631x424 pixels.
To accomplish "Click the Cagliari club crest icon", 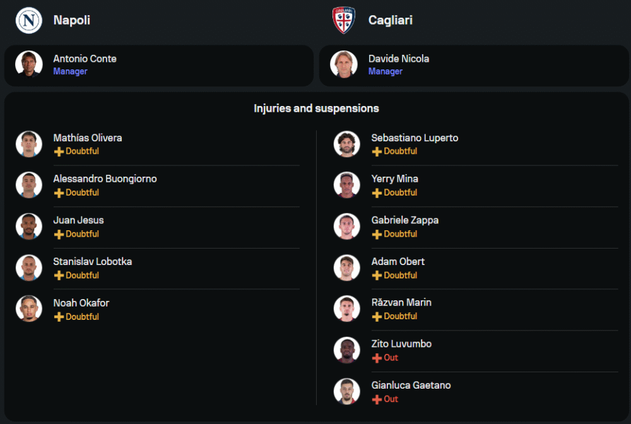I will 344,20.
